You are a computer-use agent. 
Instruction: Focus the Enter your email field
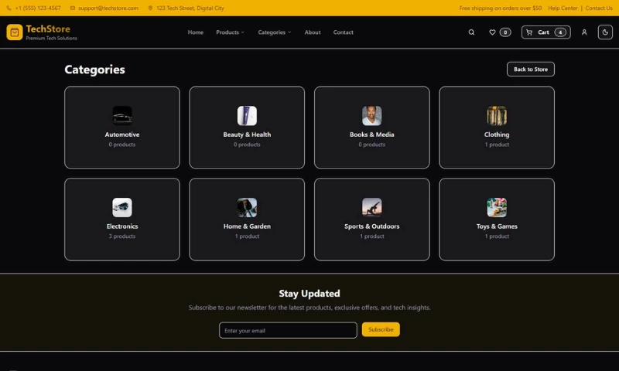click(288, 330)
